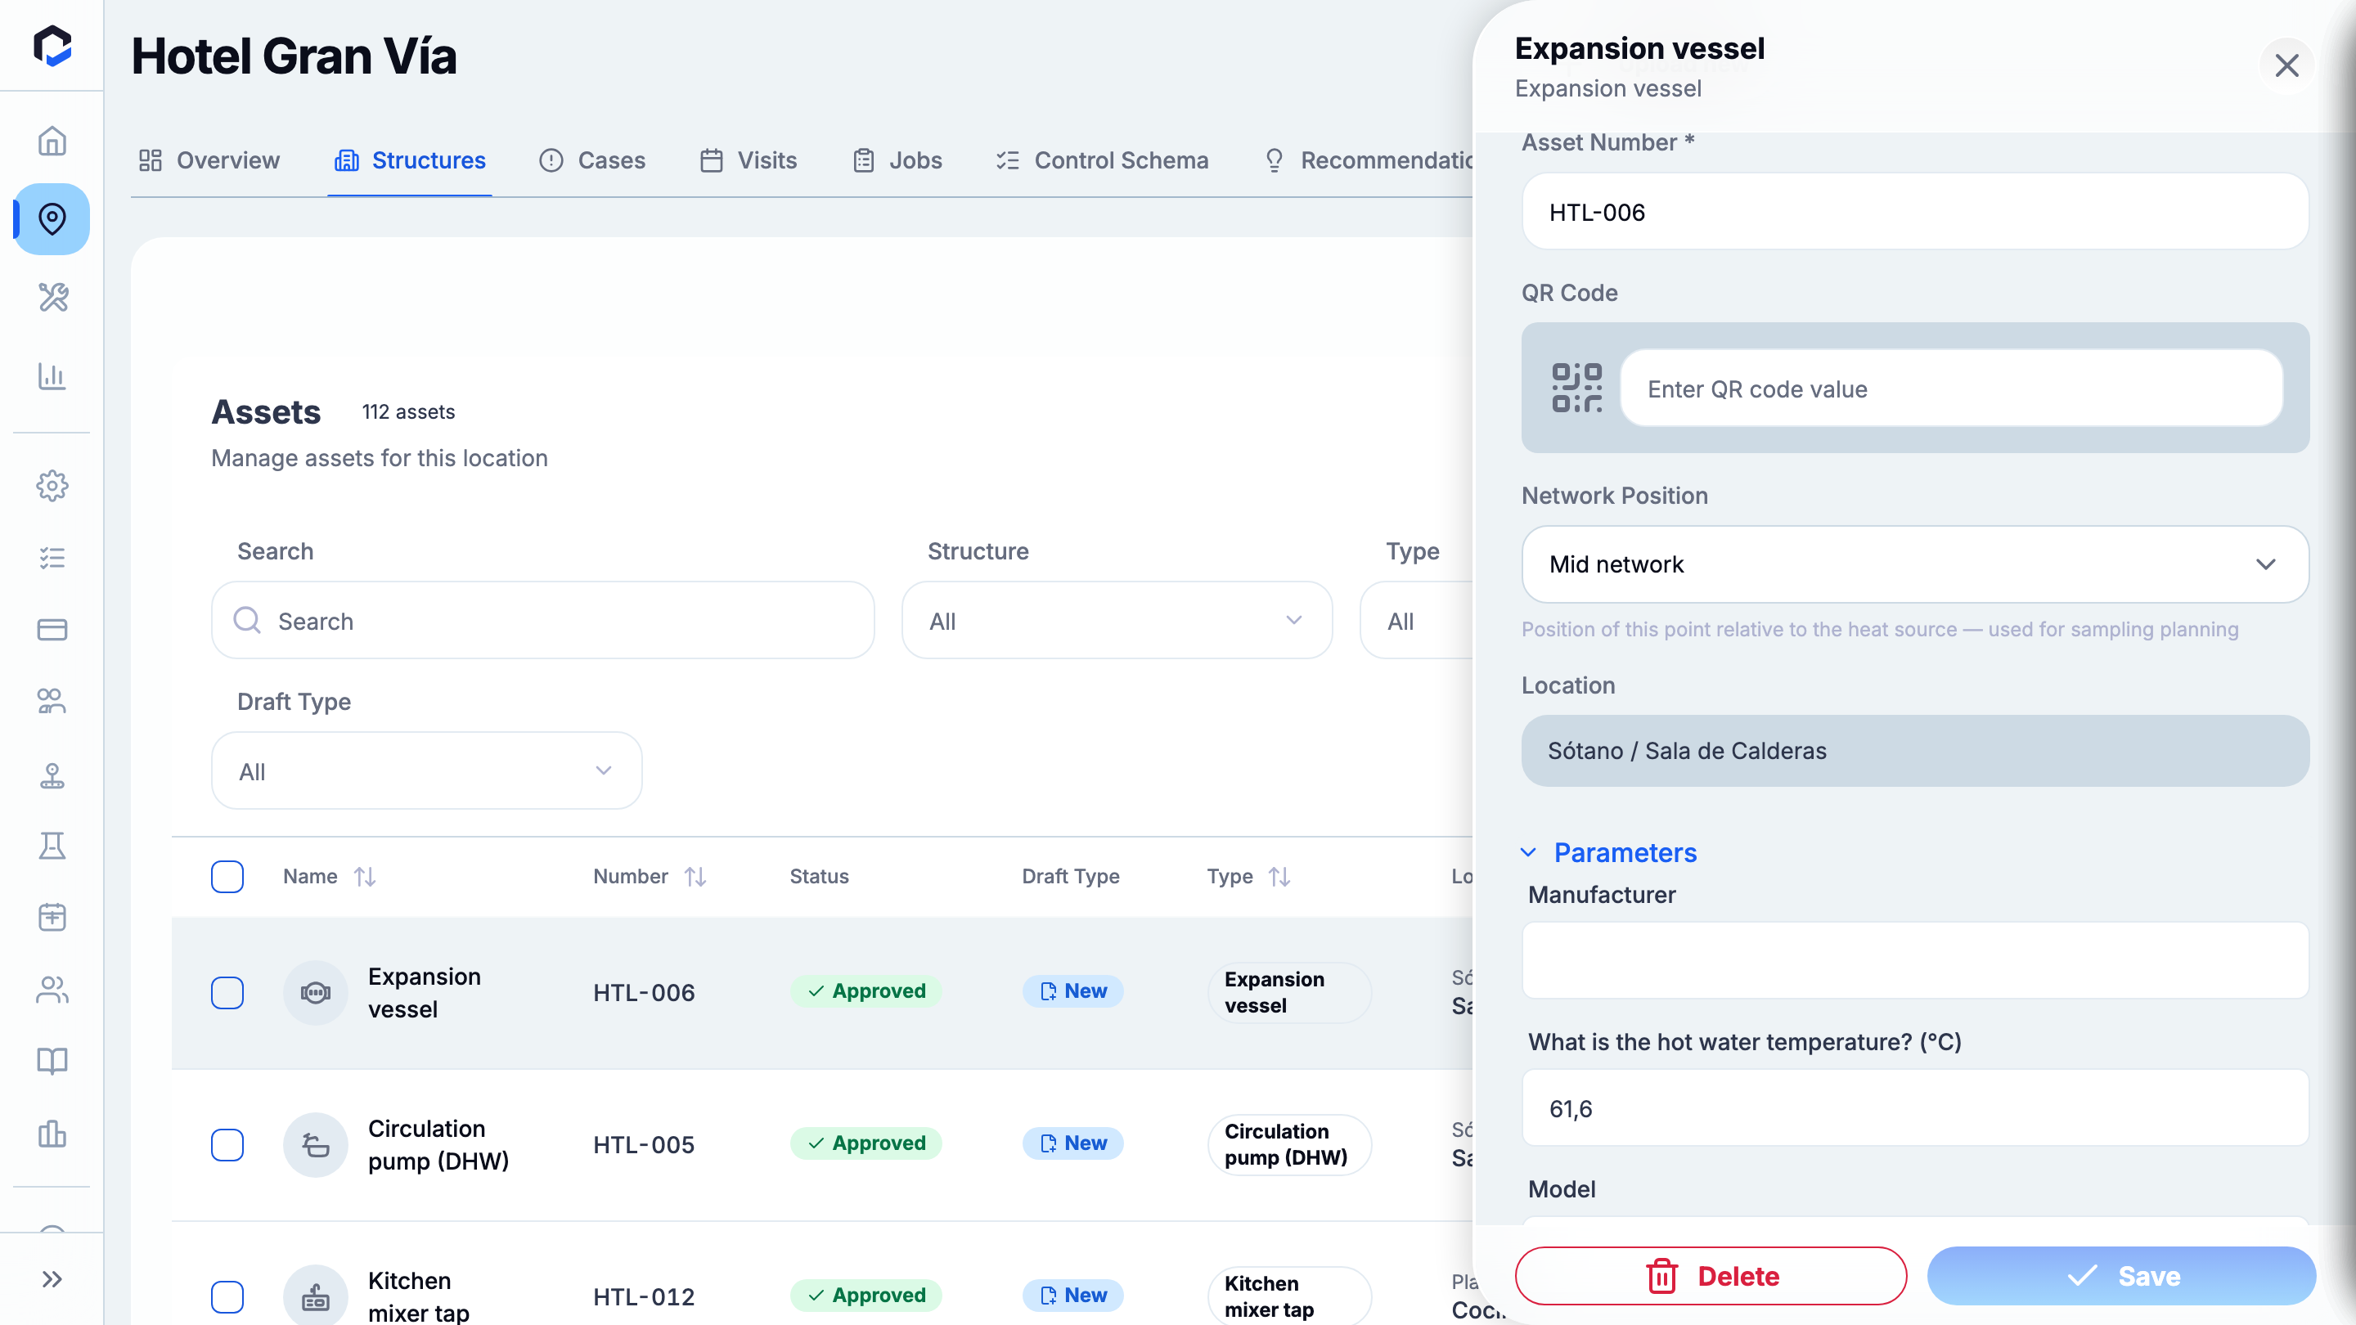Click the hot water temperature field 61,6
The height and width of the screenshot is (1325, 2356).
tap(1914, 1107)
